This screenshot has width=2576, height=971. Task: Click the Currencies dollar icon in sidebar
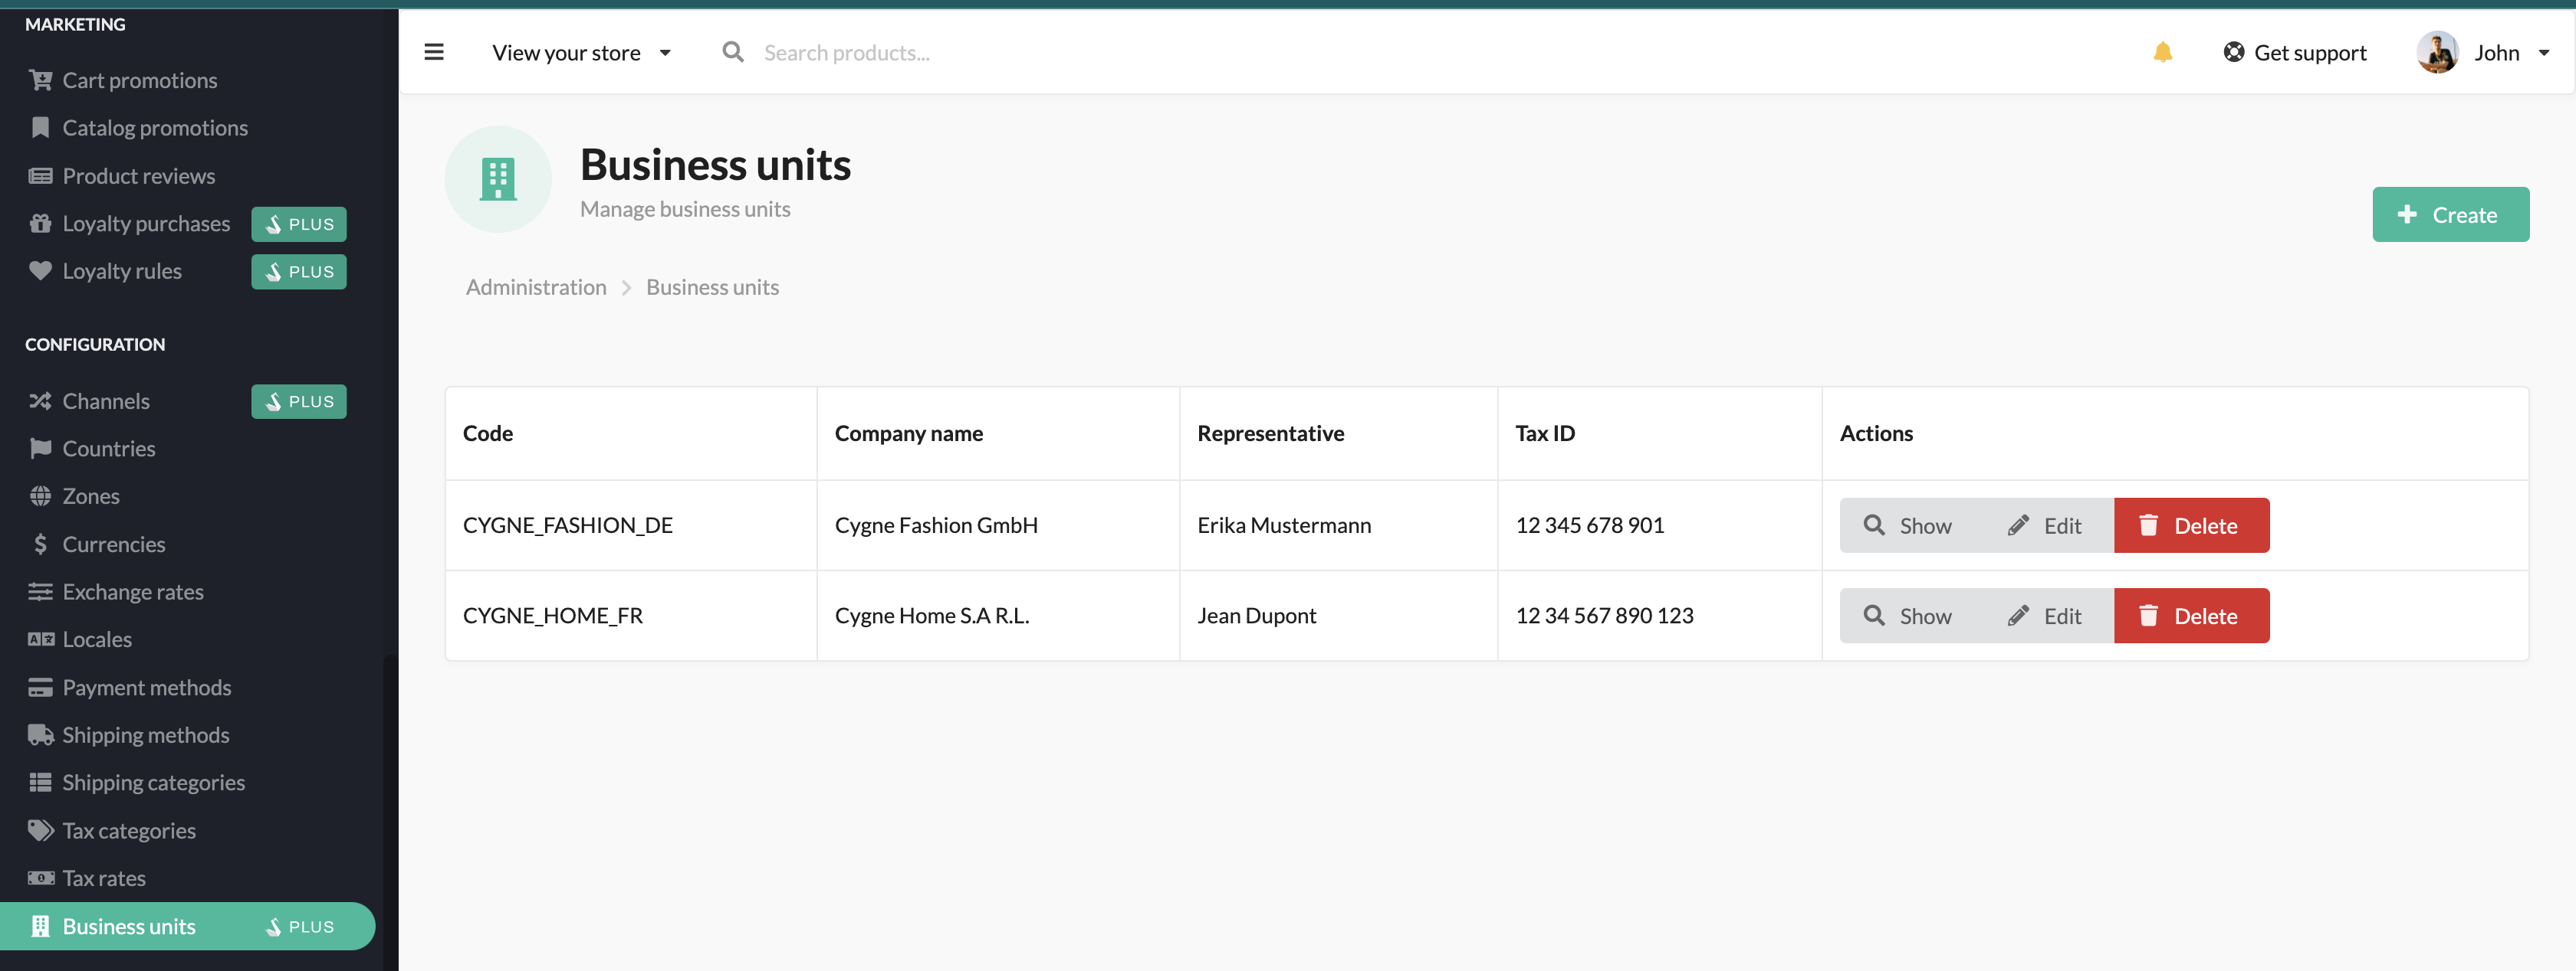40,544
